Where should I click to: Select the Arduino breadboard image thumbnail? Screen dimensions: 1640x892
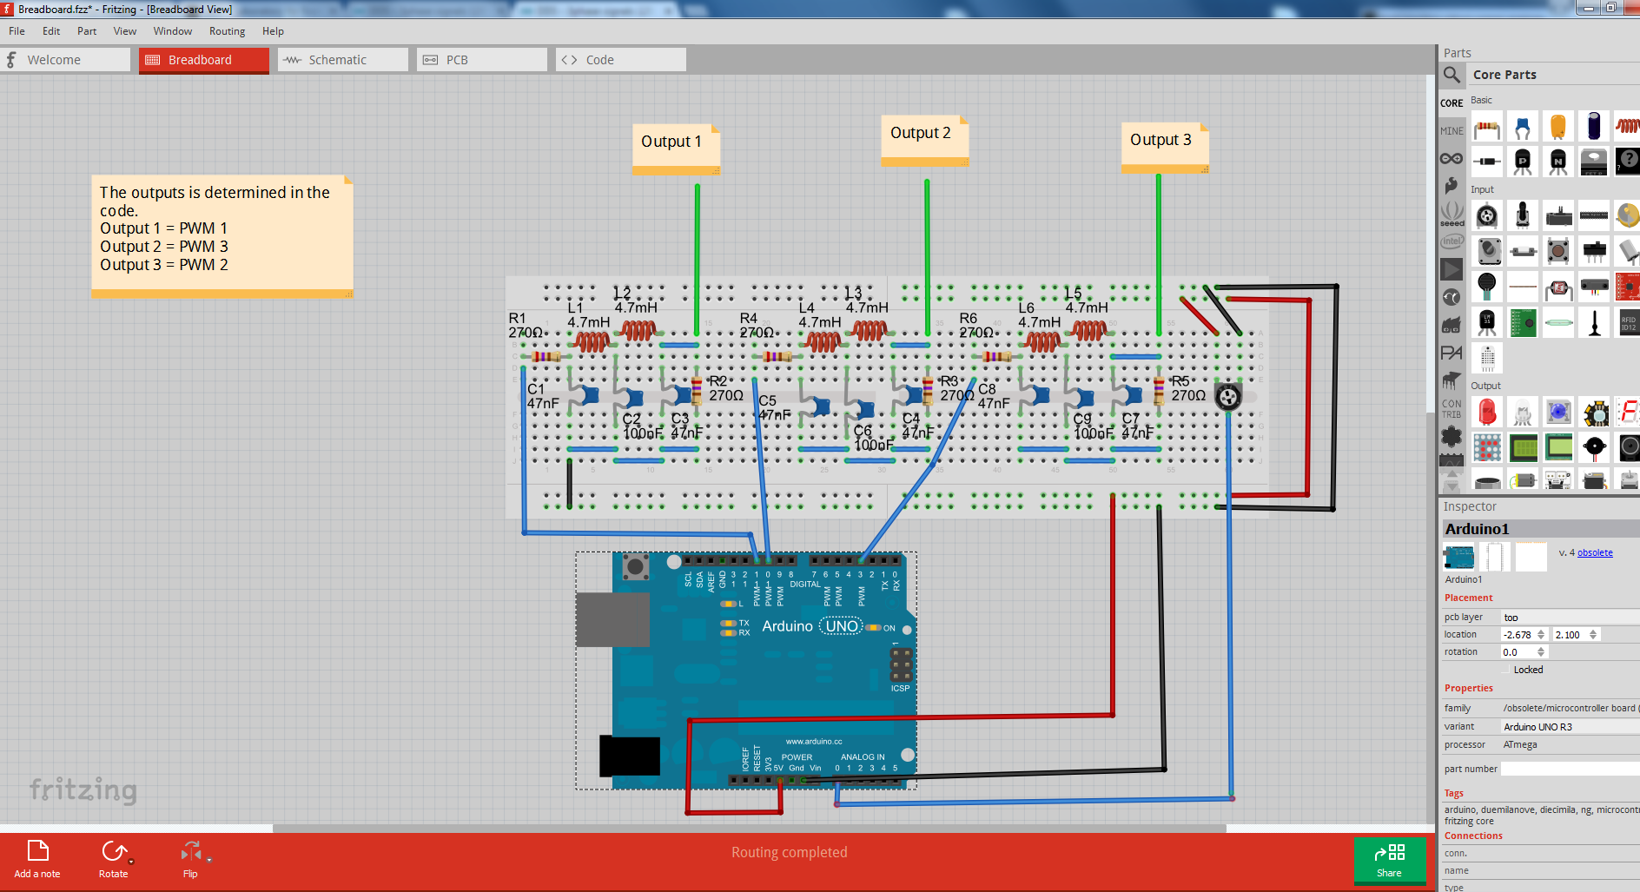[1459, 557]
